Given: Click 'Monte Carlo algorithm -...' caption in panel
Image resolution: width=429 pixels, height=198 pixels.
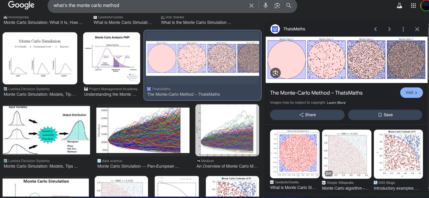Looking at the screenshot, I should click(345, 188).
